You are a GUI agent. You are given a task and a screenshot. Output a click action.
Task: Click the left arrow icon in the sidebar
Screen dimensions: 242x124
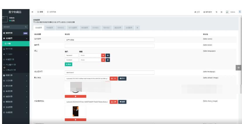[4, 67]
